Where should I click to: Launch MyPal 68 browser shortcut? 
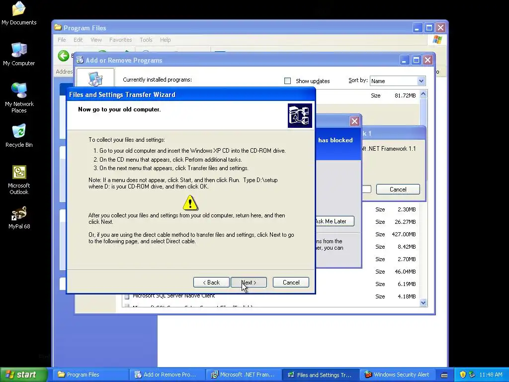(19, 218)
